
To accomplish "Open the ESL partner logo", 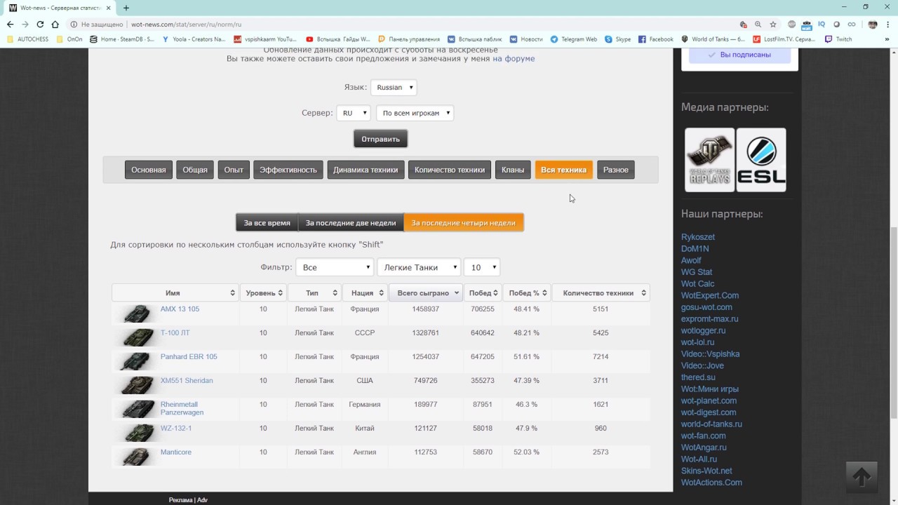I will (761, 160).
